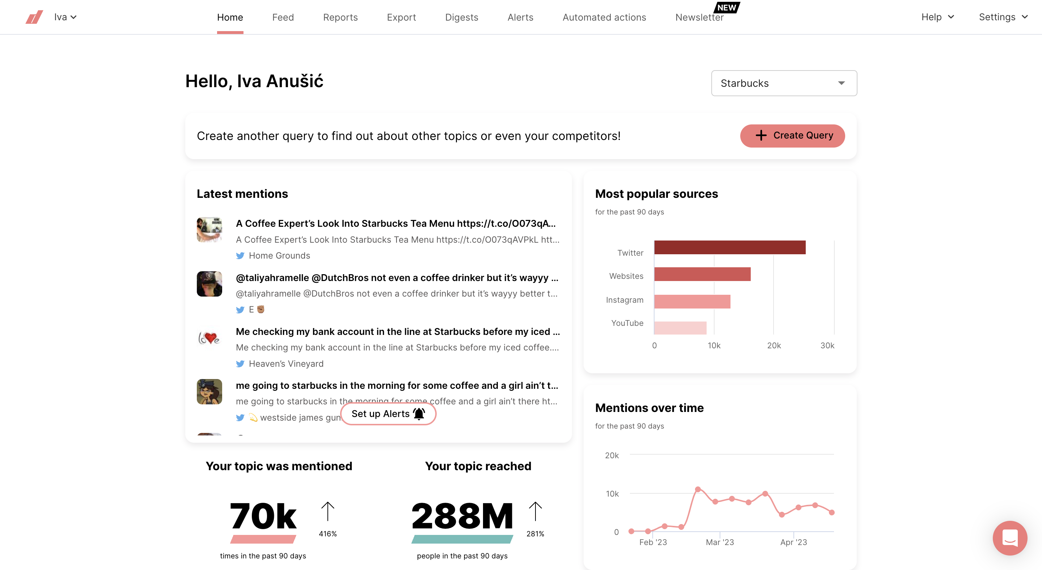Screen dimensions: 1042x570
Task: Open the Starbucks query selector
Action: [x=784, y=83]
